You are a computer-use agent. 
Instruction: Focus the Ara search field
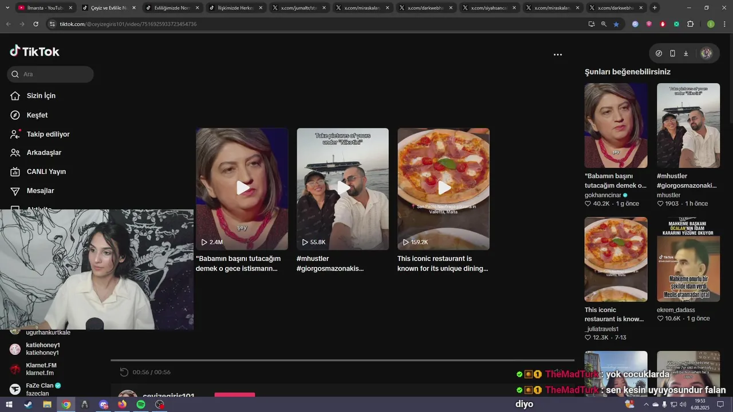click(x=50, y=74)
